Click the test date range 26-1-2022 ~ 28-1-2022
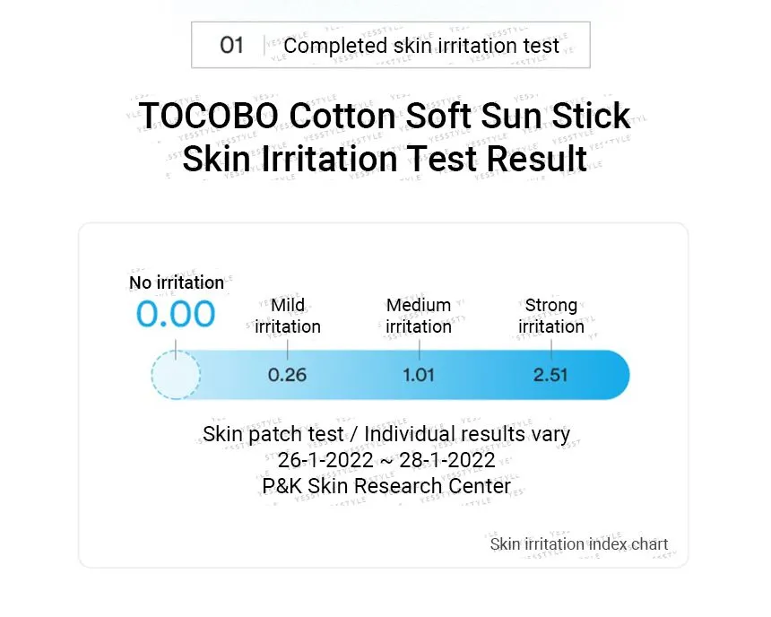 coord(386,460)
